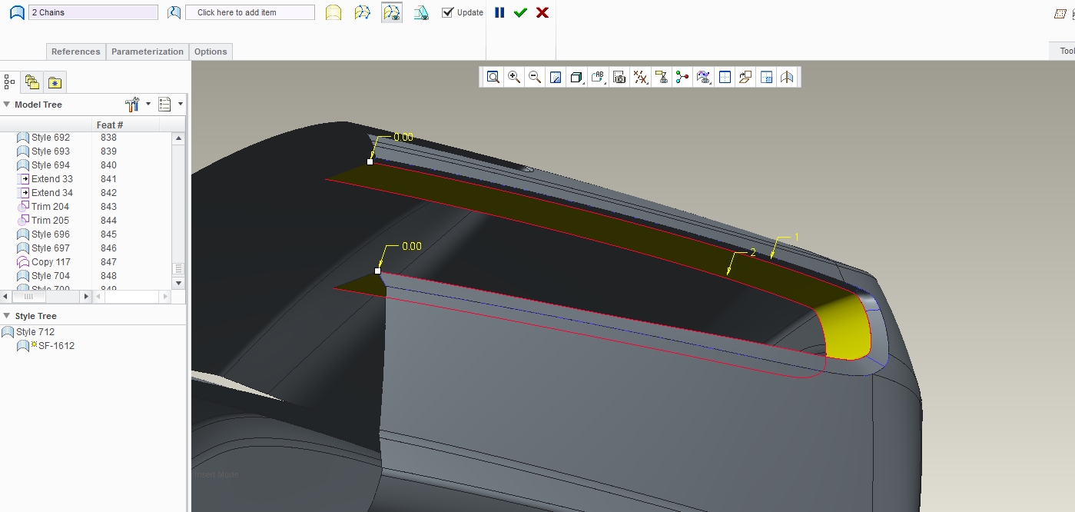Select SF-1612 in the Style Tree

click(x=56, y=346)
